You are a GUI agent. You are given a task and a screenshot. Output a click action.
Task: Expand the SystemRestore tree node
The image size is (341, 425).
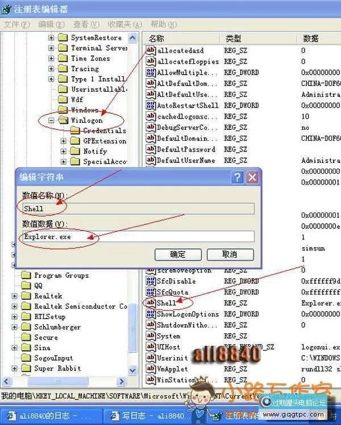pyautogui.click(x=51, y=38)
